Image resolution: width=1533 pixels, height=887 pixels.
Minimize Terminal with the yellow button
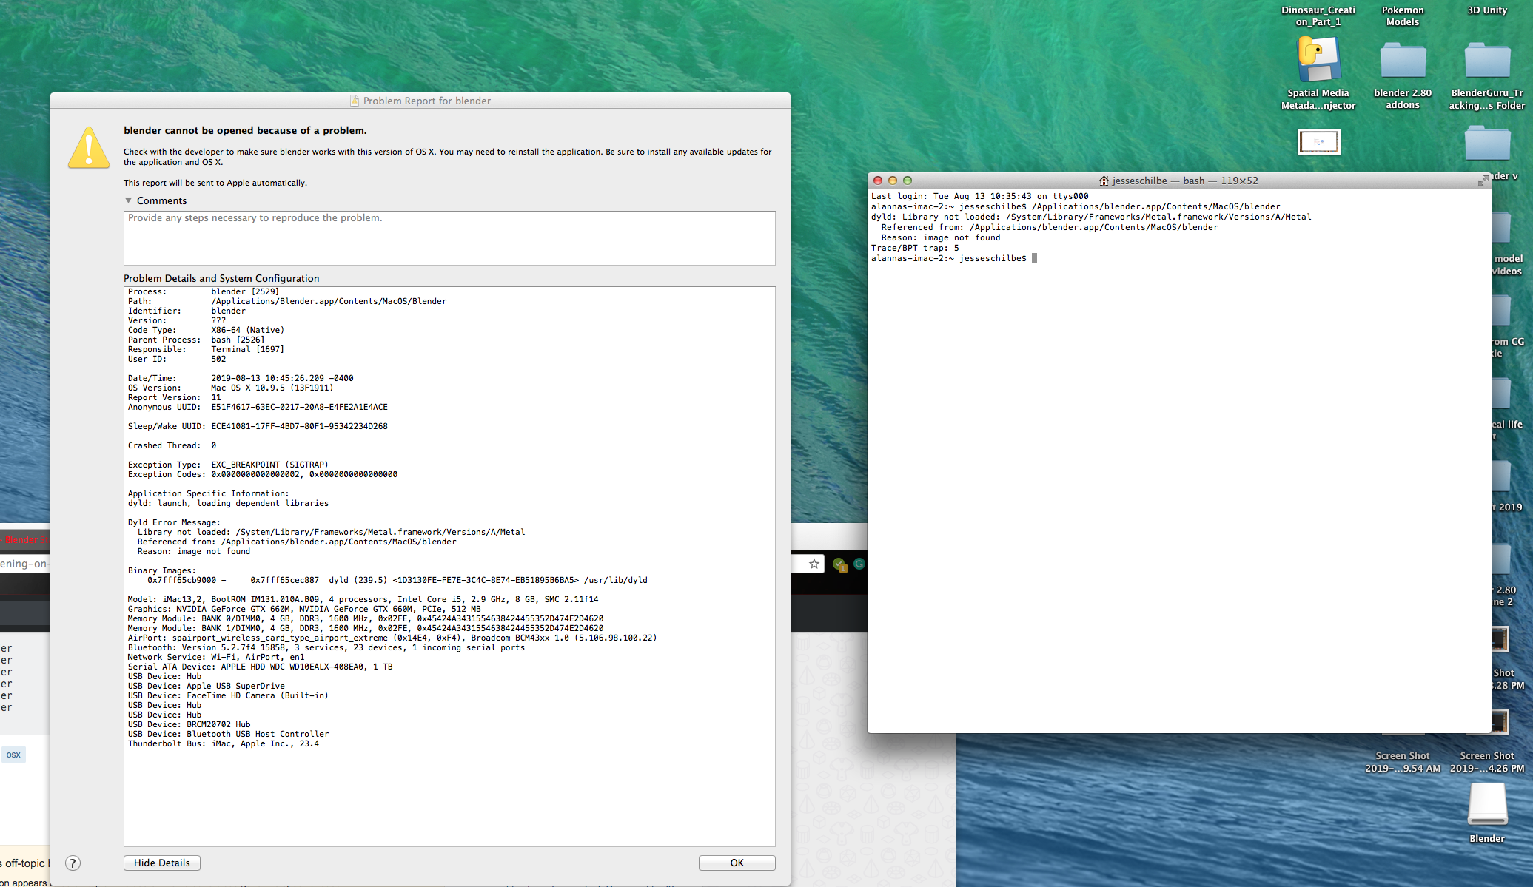[x=893, y=180]
